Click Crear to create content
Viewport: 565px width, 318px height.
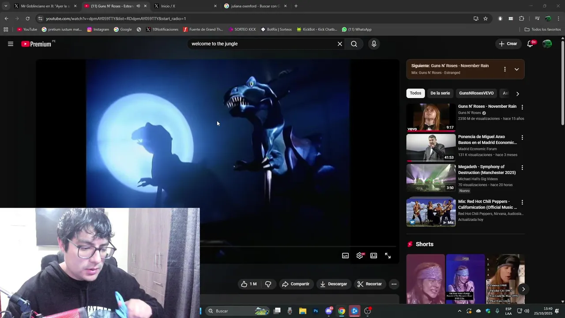pos(508,44)
